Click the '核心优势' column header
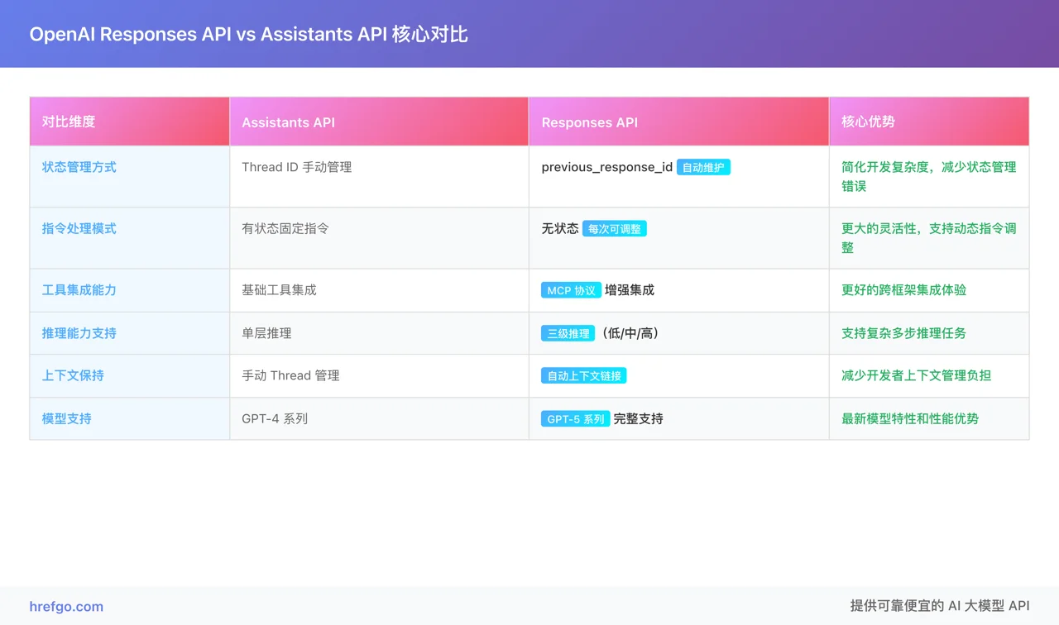Screen dimensions: 1059x625 pos(929,122)
